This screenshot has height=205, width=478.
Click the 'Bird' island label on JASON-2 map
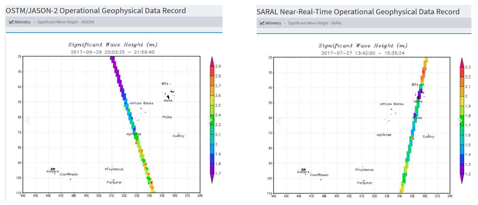(165, 84)
